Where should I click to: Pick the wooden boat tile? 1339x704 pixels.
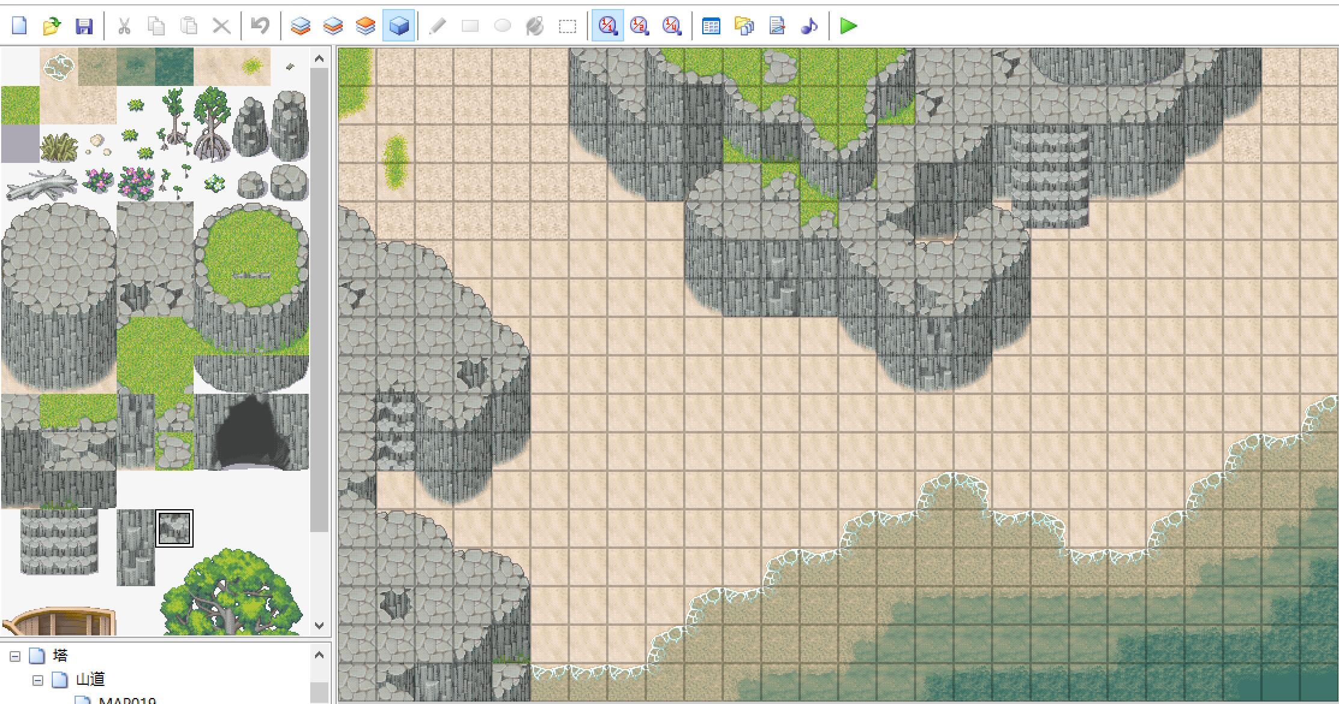point(58,622)
